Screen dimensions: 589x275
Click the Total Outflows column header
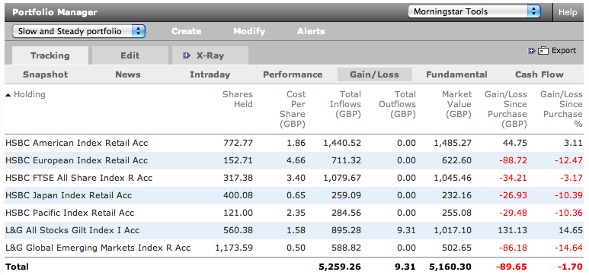click(397, 104)
